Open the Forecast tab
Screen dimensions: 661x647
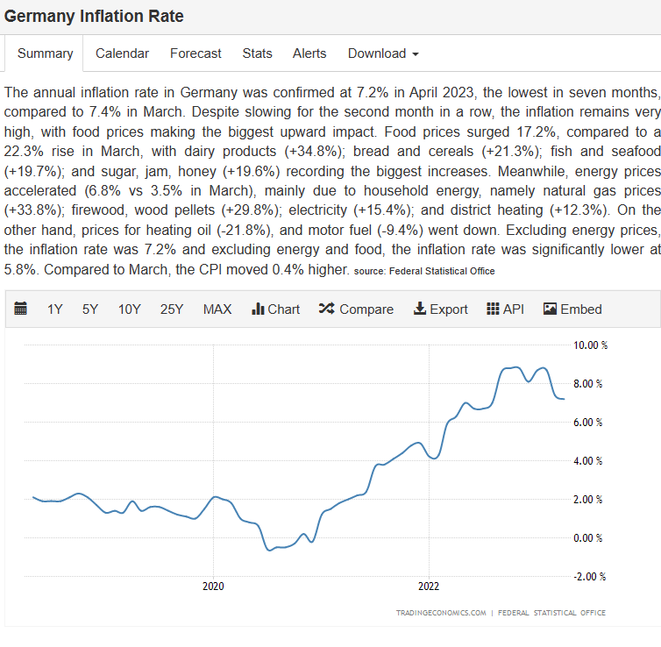click(x=195, y=53)
